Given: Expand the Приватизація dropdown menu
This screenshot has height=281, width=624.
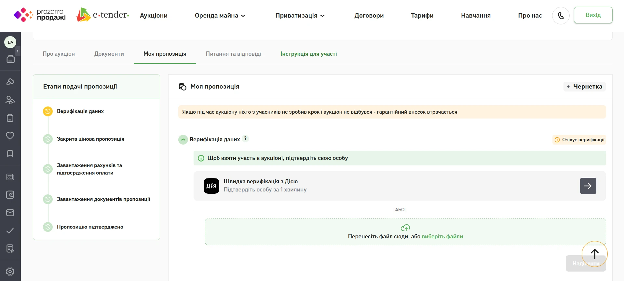Looking at the screenshot, I should point(300,16).
